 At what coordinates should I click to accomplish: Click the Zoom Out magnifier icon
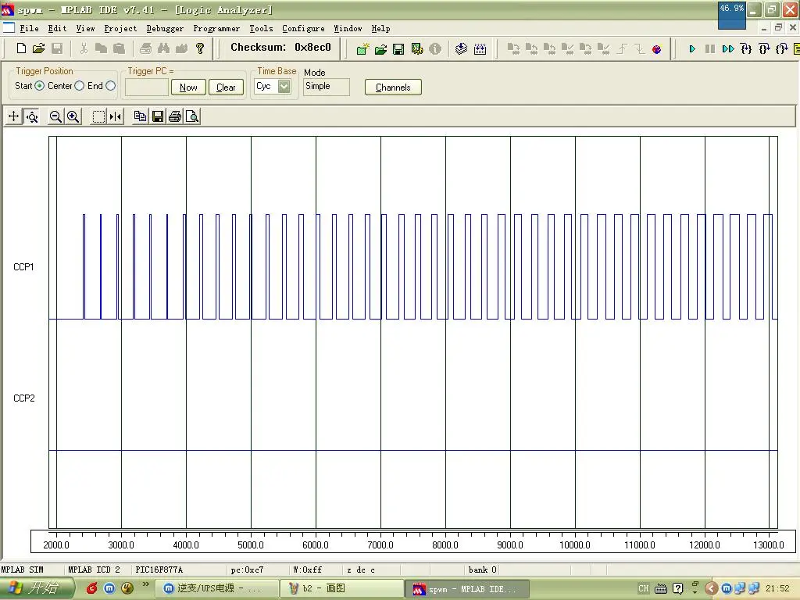(x=55, y=116)
